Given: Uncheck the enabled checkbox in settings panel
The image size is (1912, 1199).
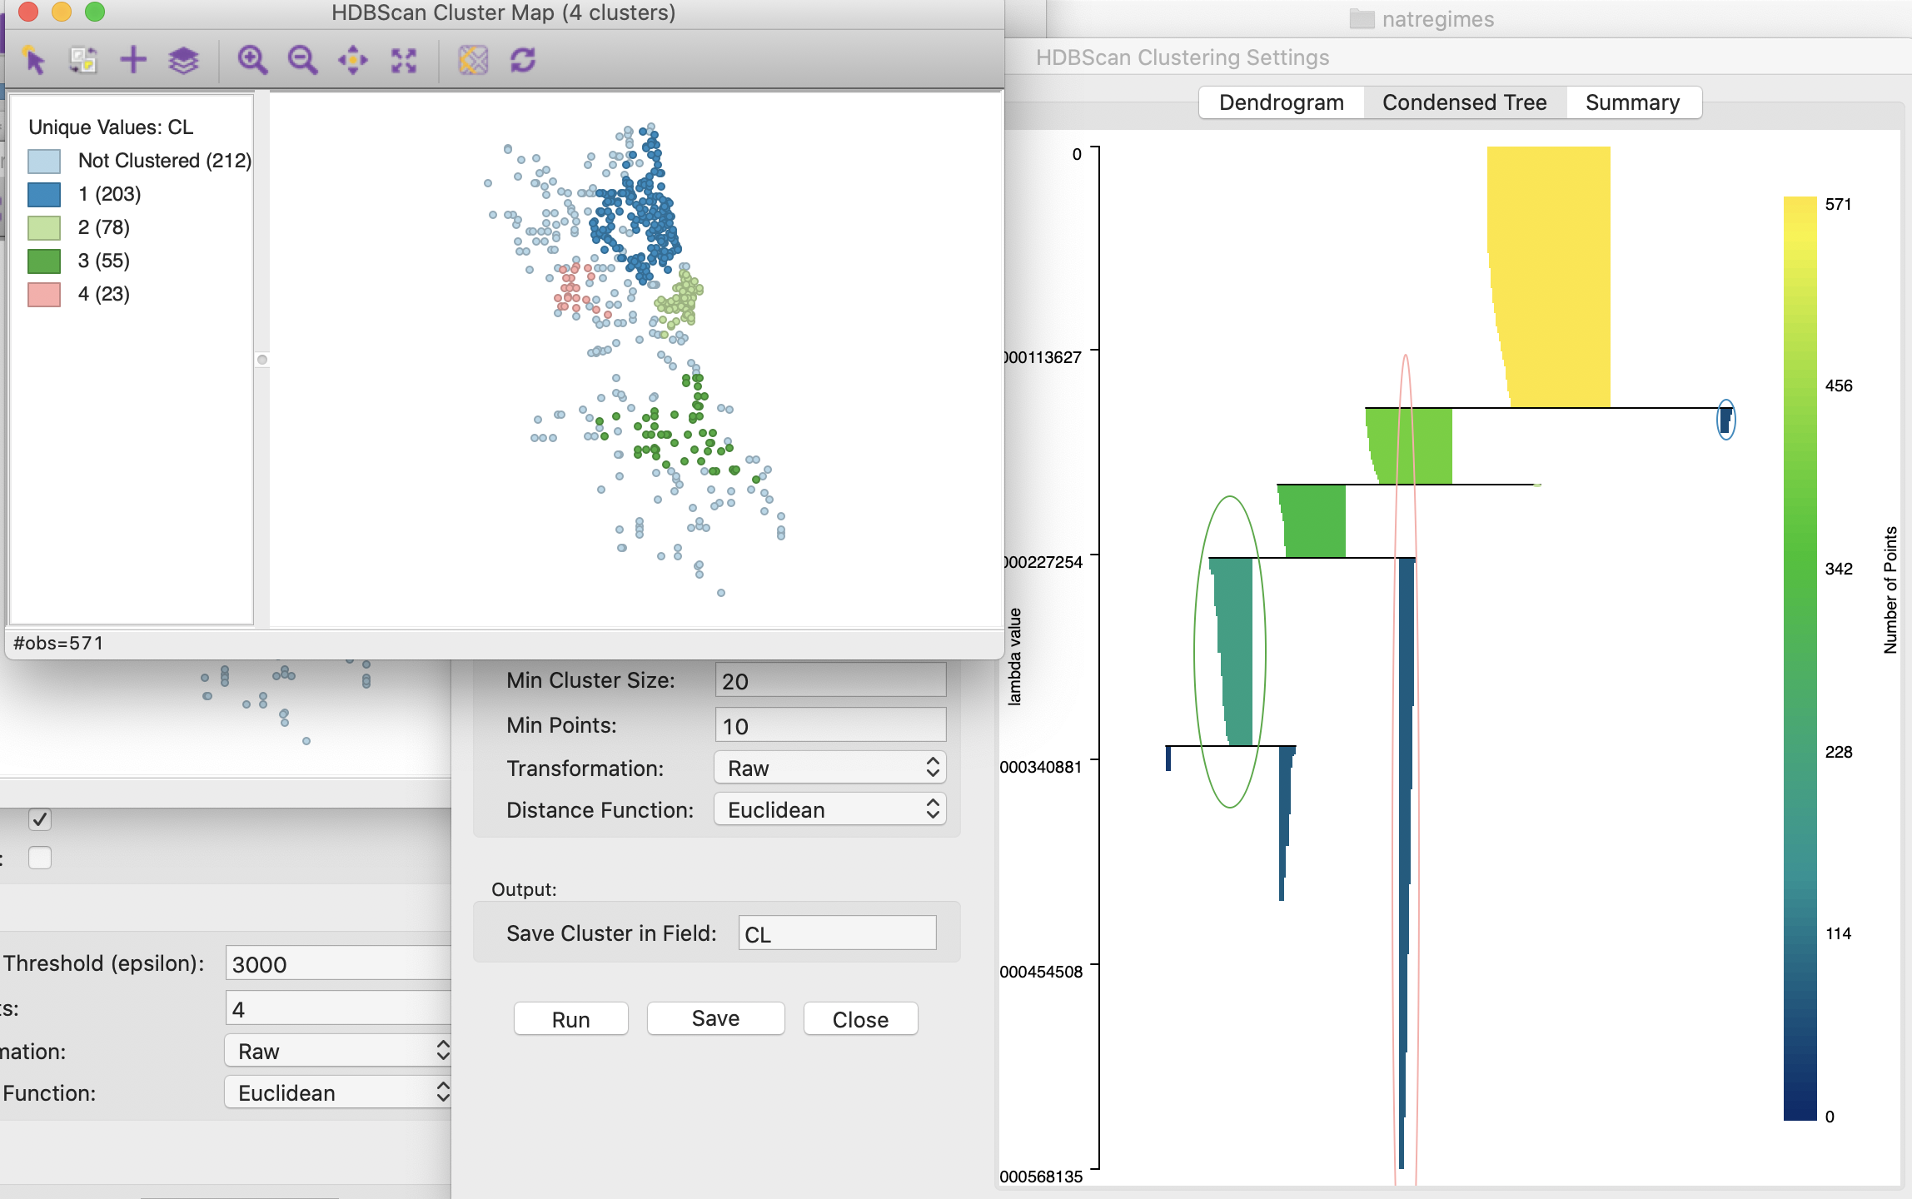Looking at the screenshot, I should point(39,819).
